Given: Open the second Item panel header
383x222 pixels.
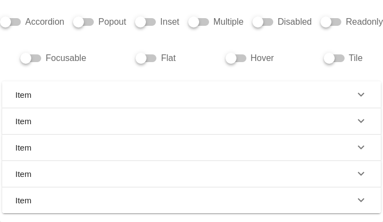Looking at the screenshot, I should pyautogui.click(x=187, y=121).
